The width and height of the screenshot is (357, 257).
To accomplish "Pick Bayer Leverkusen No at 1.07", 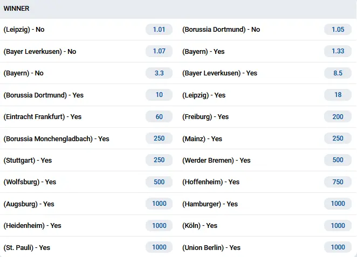I will [159, 51].
